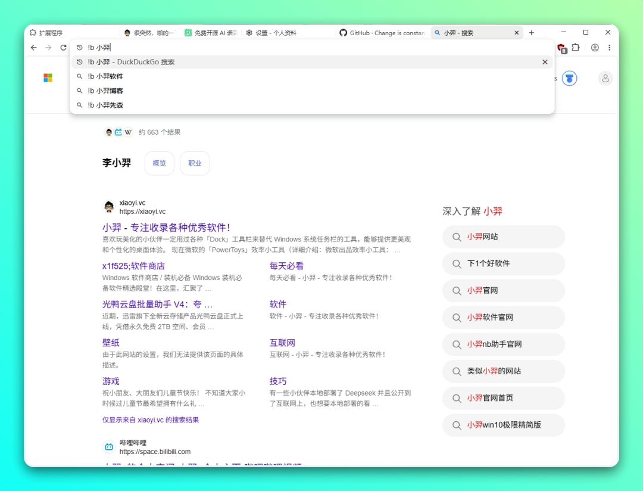The image size is (643, 491).
Task: Open a new tab with the plus button
Action: (x=532, y=33)
